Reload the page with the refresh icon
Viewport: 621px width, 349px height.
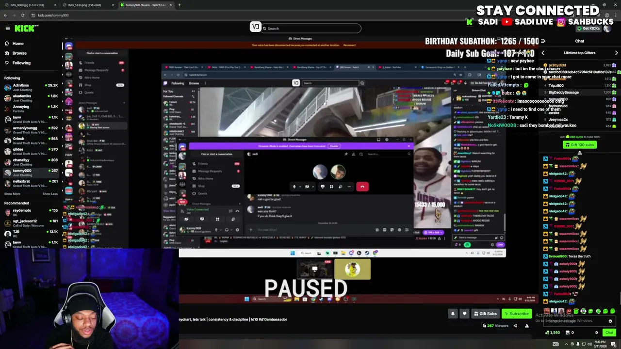click(22, 15)
